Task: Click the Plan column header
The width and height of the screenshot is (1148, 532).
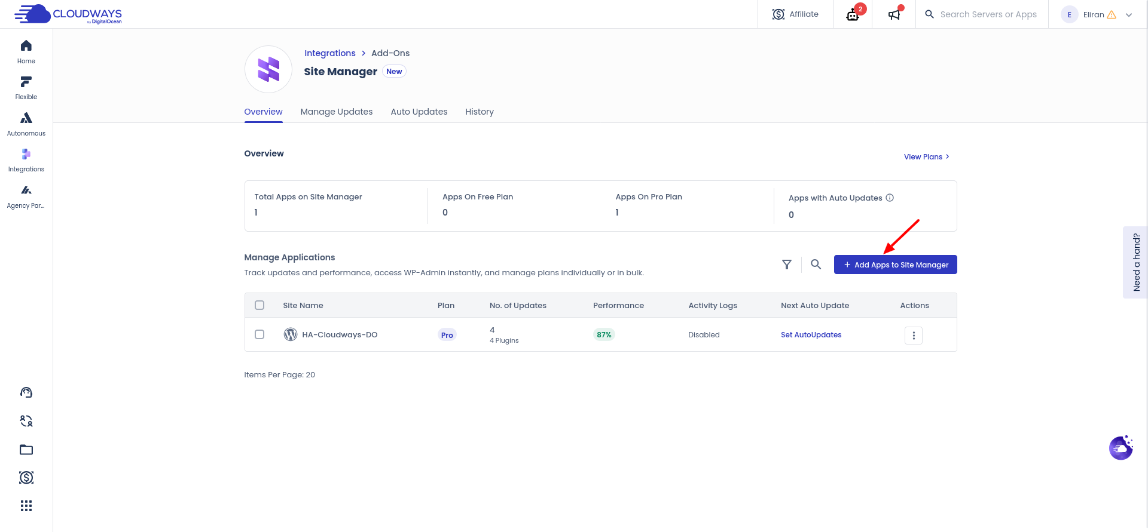Action: coord(446,305)
